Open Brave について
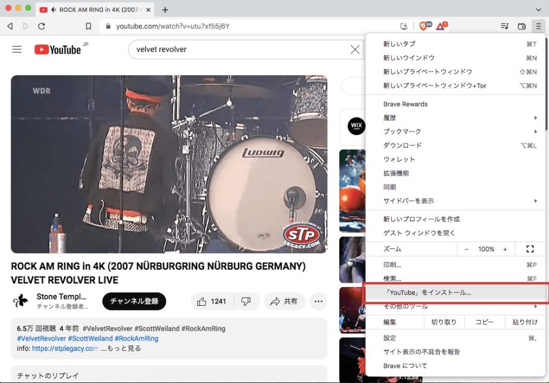 tap(455, 366)
